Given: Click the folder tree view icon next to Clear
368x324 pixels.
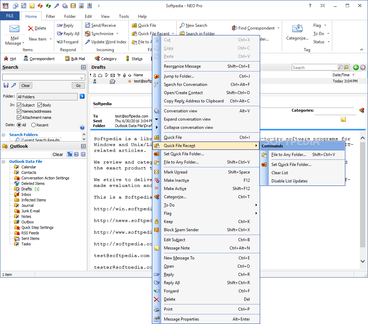Looking at the screenshot, I should click(70, 154).
